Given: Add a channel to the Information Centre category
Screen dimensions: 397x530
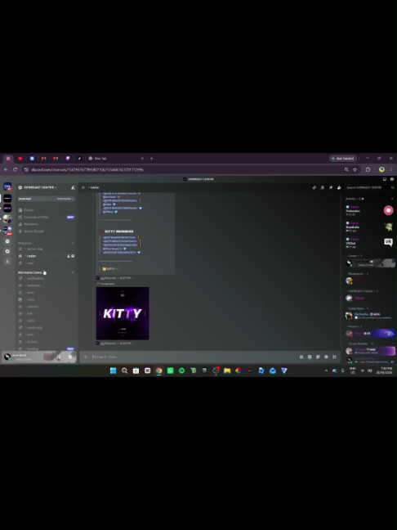Looking at the screenshot, I should pyautogui.click(x=73, y=272).
